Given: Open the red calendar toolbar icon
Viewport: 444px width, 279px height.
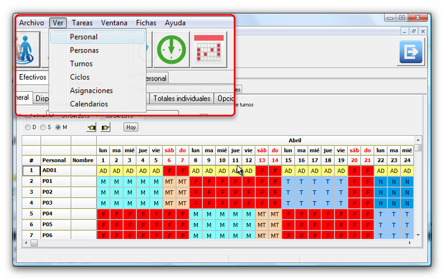Looking at the screenshot, I should coord(209,49).
